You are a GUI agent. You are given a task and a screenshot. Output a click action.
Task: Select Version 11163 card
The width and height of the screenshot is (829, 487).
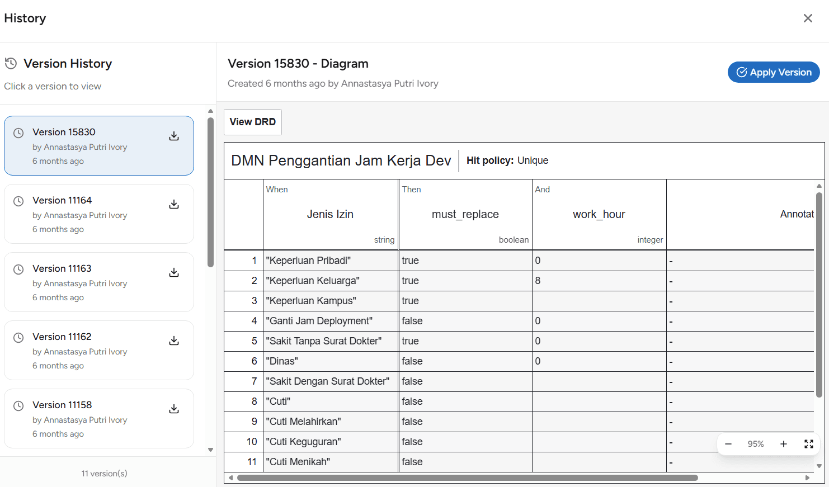click(x=99, y=282)
